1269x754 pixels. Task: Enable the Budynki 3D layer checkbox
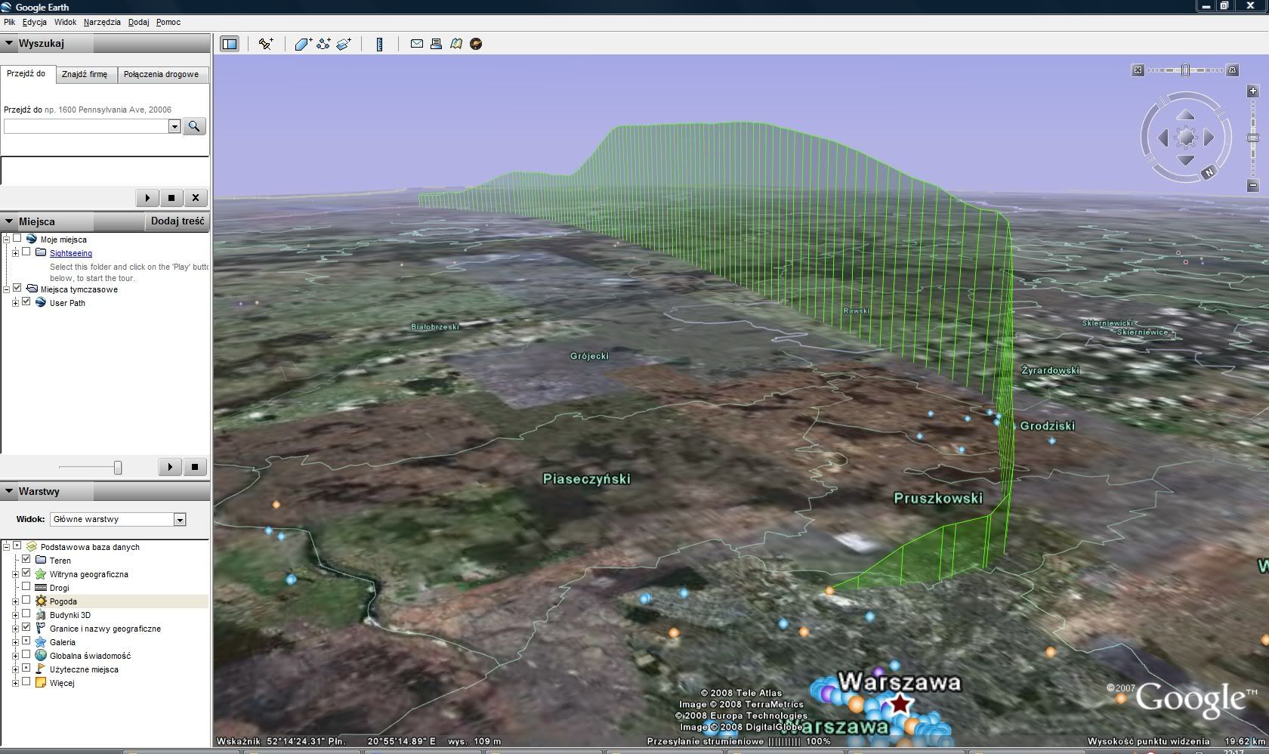tap(26, 614)
